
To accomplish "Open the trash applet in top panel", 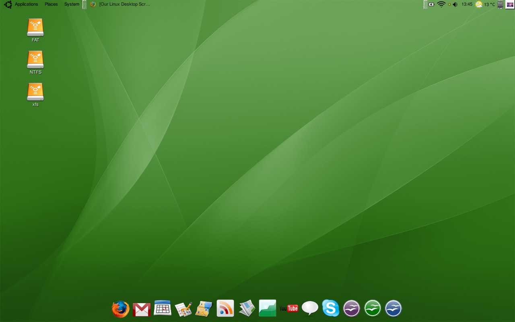I will [500, 4].
